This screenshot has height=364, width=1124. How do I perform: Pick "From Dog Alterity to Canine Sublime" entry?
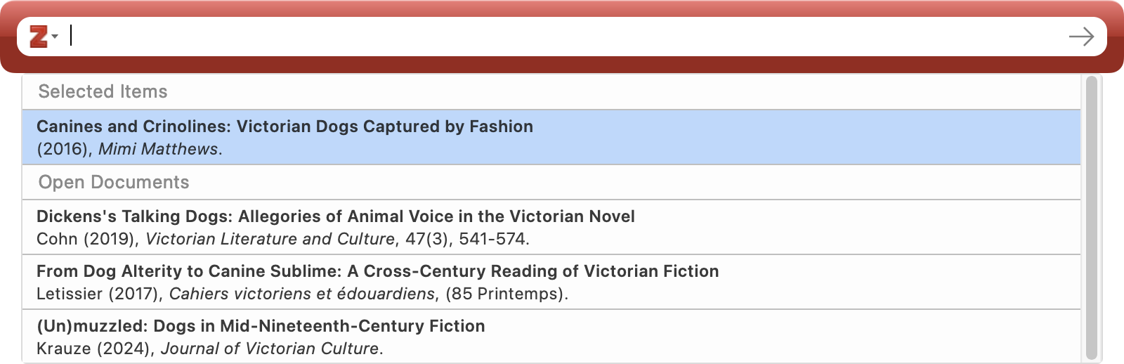377,271
